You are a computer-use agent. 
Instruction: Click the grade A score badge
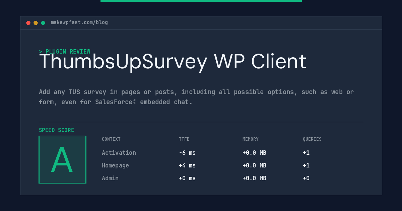point(62,159)
